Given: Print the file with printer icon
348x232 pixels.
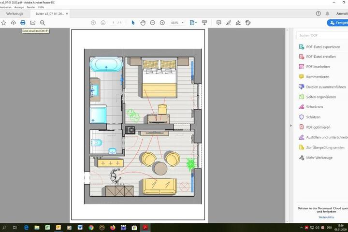Looking at the screenshot, I should 23,23.
